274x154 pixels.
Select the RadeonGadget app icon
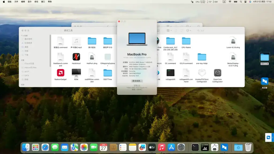(x=60, y=73)
